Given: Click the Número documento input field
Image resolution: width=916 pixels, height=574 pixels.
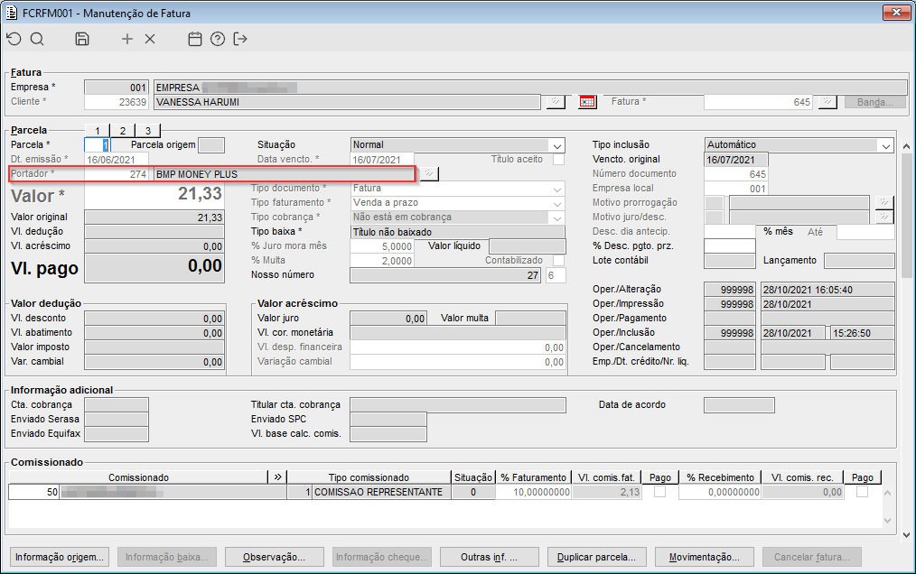Looking at the screenshot, I should pos(736,174).
